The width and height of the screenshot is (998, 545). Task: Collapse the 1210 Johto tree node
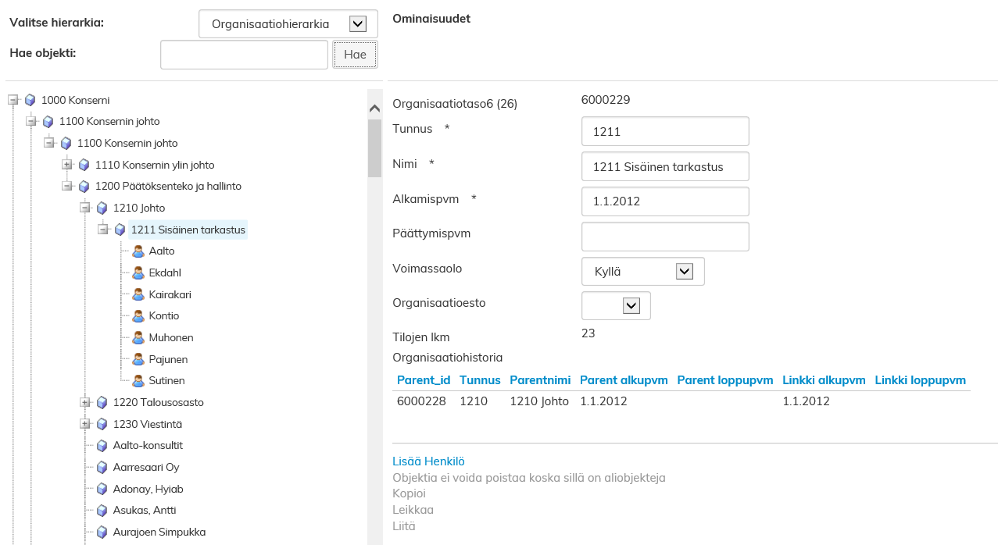point(85,208)
